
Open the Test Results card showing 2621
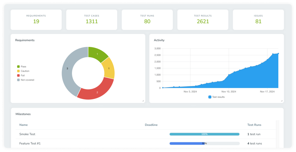click(x=203, y=20)
